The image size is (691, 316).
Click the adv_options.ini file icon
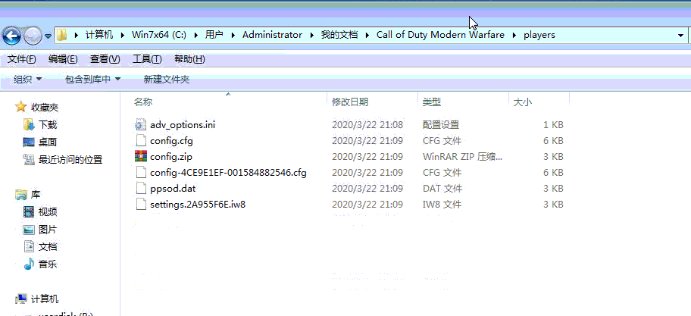[140, 125]
